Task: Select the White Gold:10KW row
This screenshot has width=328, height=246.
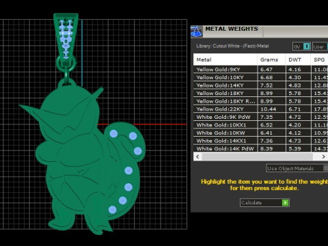Action: click(260, 133)
